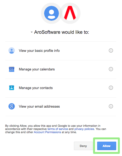Open info icon for email addresses permission
This screenshot has height=156, width=122.
[111, 106]
